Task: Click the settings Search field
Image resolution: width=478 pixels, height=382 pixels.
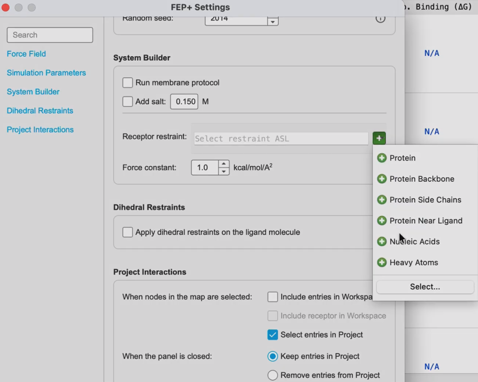Action: [50, 35]
